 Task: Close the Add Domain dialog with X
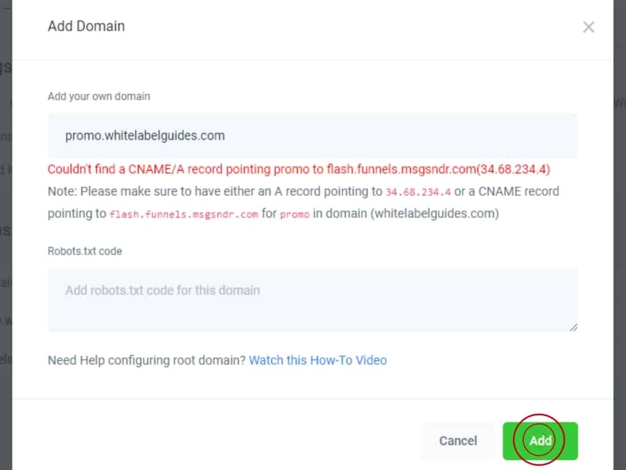pyautogui.click(x=588, y=27)
